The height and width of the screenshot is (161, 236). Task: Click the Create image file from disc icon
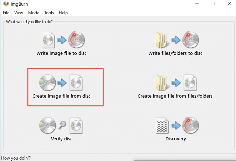coord(61,83)
